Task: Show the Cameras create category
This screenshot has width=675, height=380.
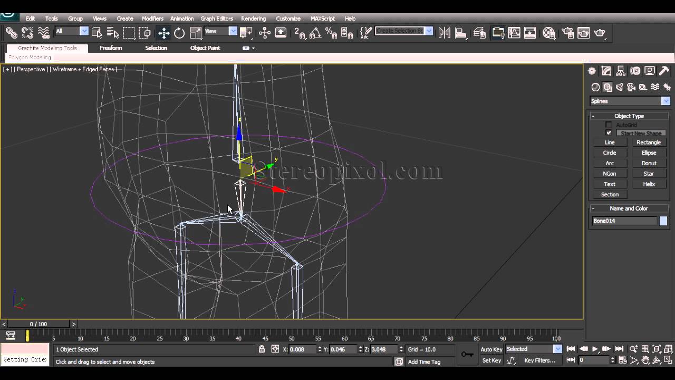Action: pos(631,87)
